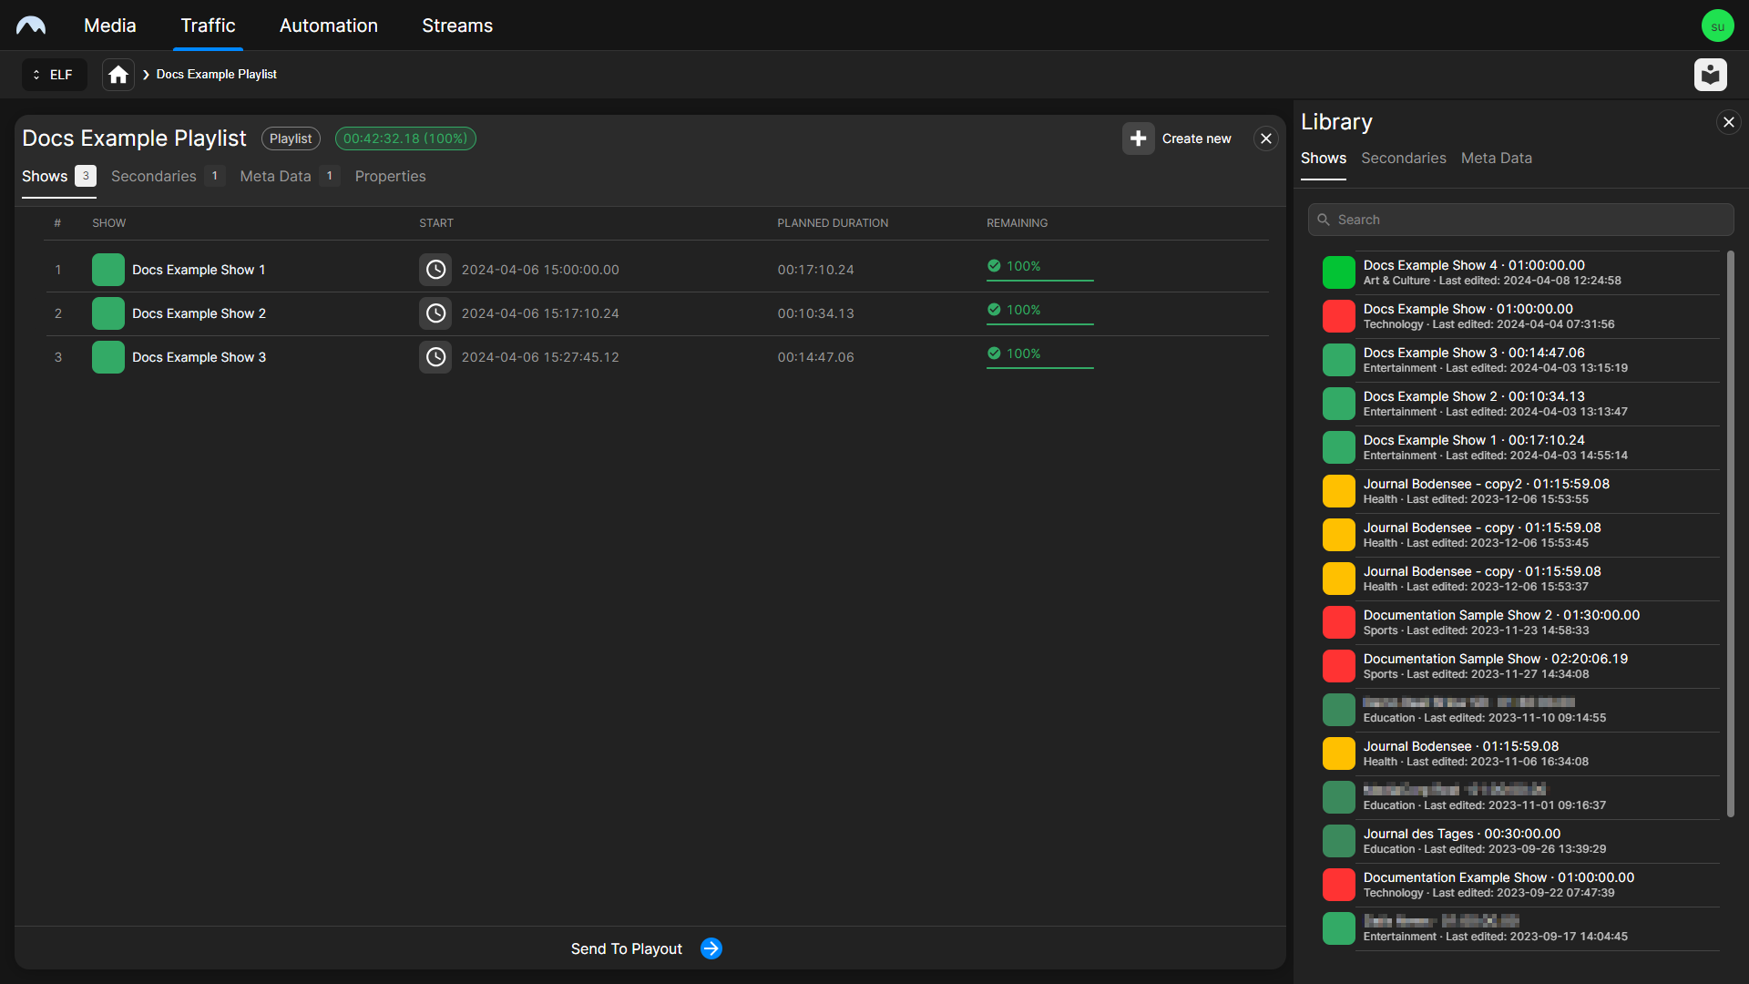Click the Create new button
1749x984 pixels.
pyautogui.click(x=1196, y=138)
